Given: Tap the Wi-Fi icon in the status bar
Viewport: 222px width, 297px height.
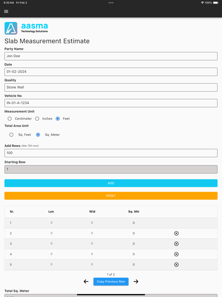Looking at the screenshot, I should pos(202,3).
